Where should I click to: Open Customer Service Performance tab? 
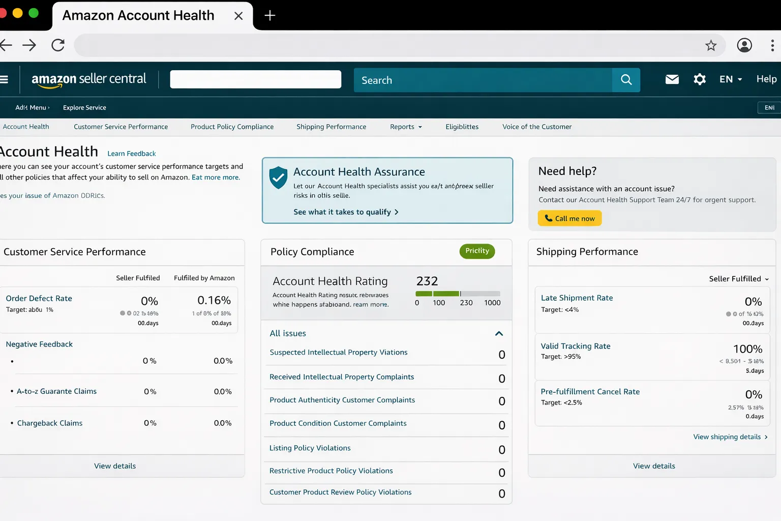121,127
